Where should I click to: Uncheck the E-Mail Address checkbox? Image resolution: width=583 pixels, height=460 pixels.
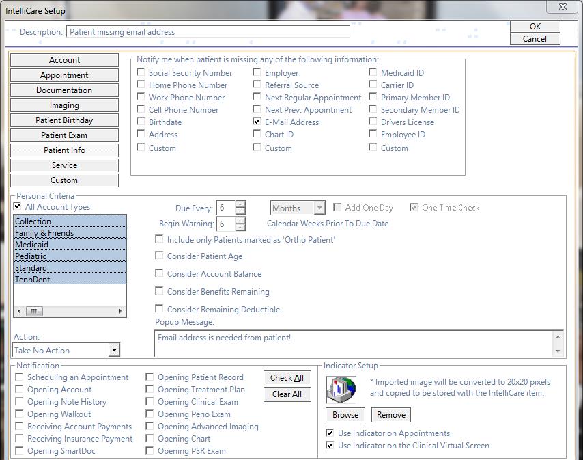257,122
